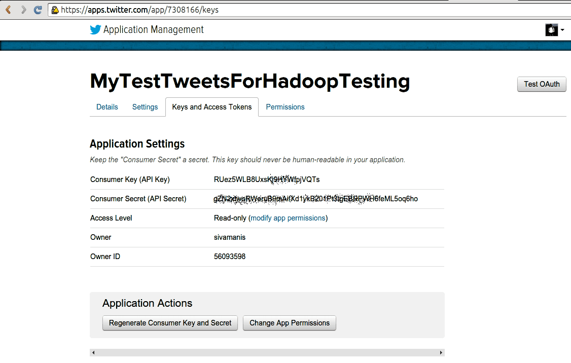Screen dimensions: 571x363
Task: Click the Consumer Secret (API Secret) label
Action: point(138,199)
